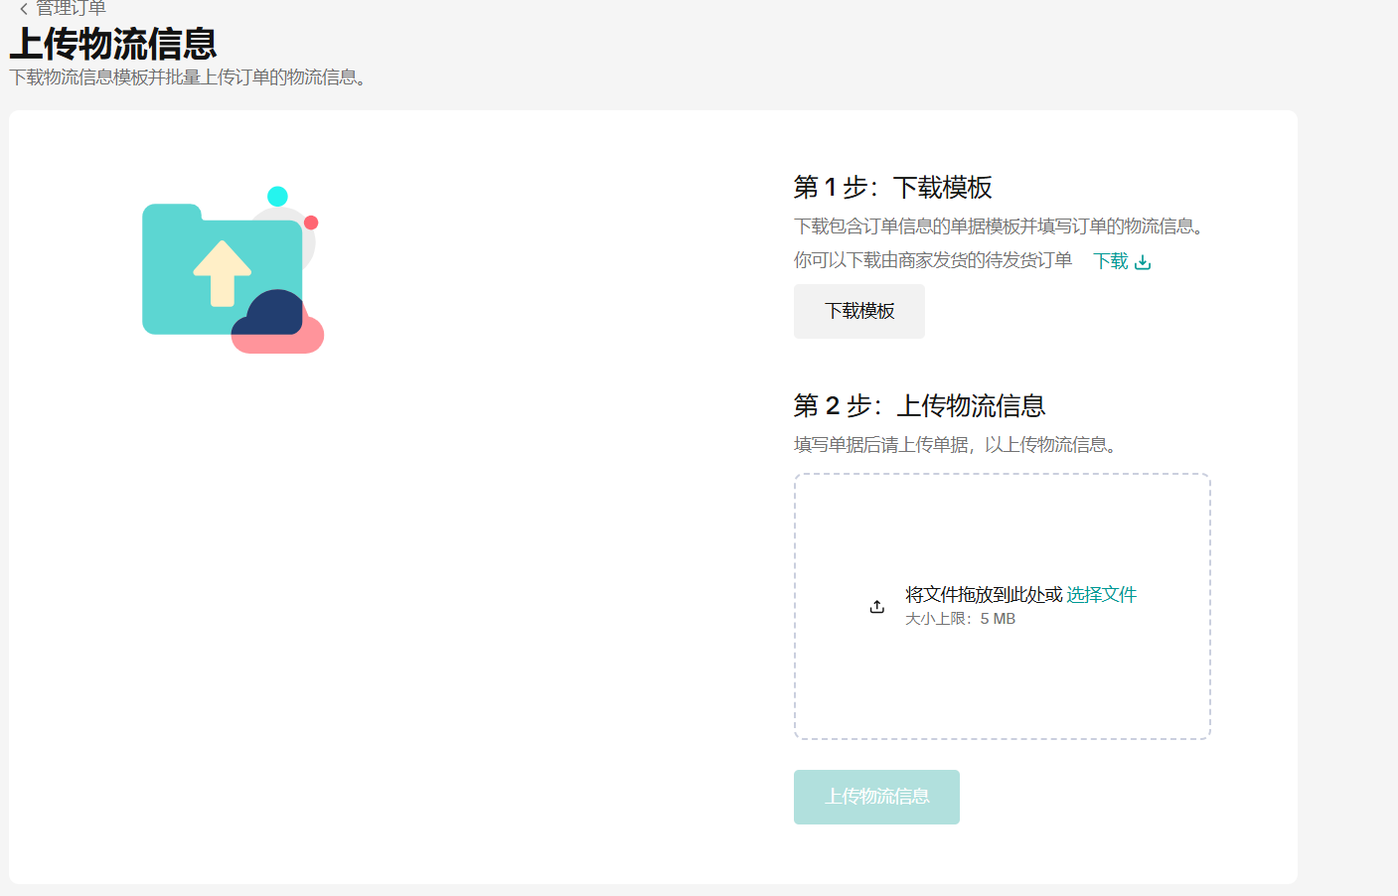Screen dimensions: 1398x896
Task: Click the download tray icon beside 下载
Action: pyautogui.click(x=1143, y=262)
